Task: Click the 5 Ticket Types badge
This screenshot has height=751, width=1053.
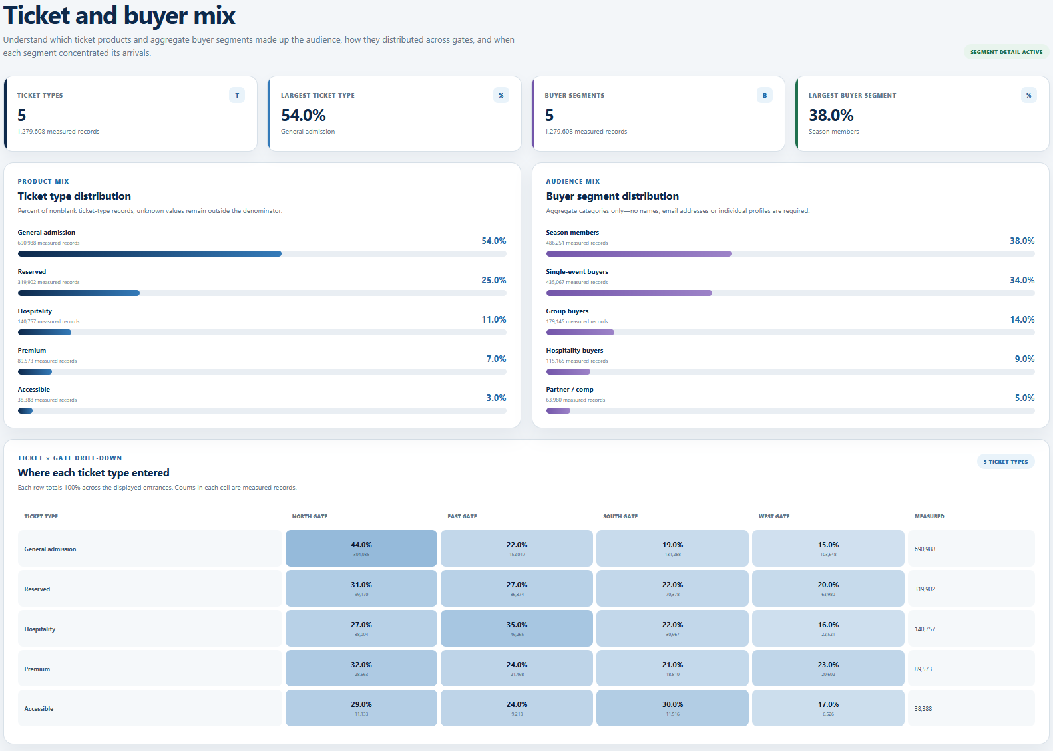Action: point(1006,462)
